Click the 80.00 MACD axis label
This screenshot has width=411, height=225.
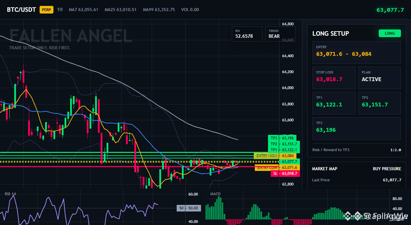[397, 199]
